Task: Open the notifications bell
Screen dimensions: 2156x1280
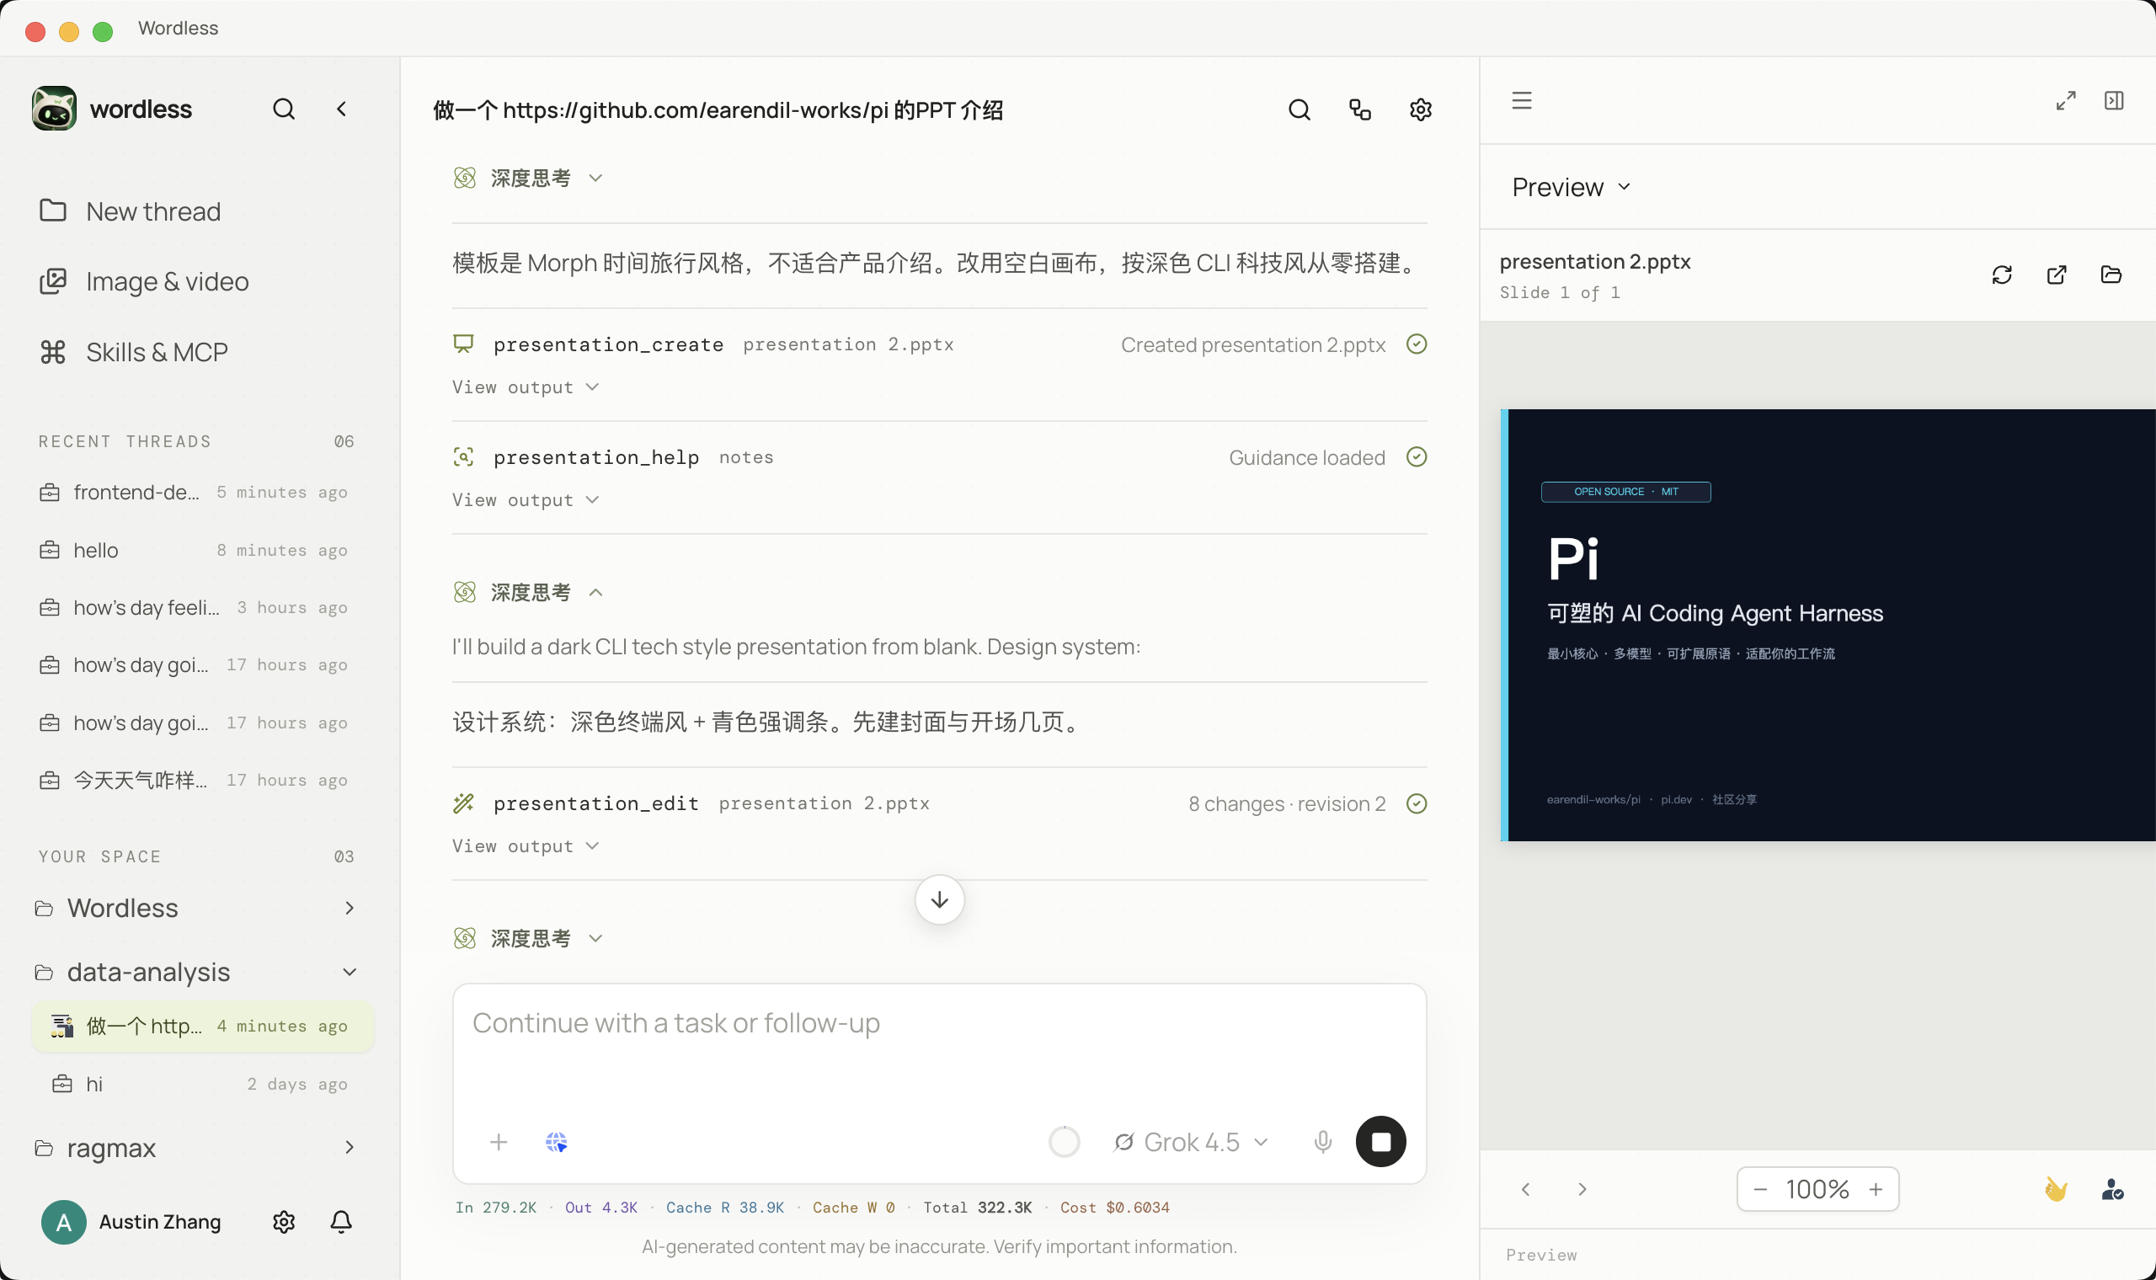Action: click(x=340, y=1221)
